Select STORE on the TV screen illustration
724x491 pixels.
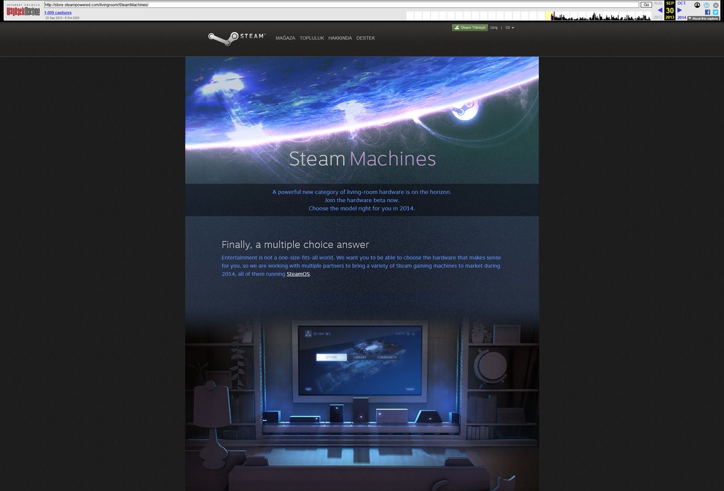pyautogui.click(x=332, y=357)
